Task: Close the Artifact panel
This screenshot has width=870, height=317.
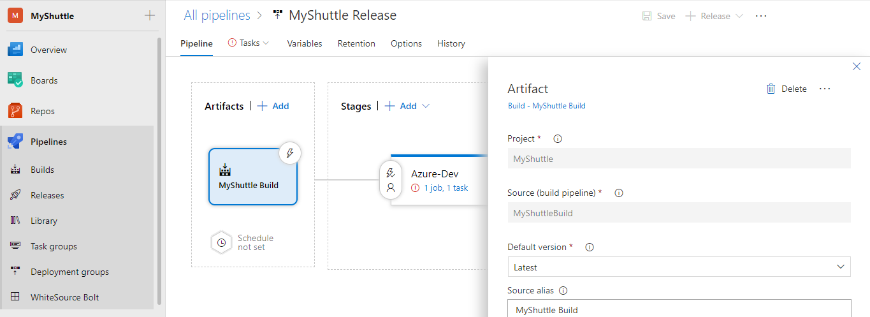Action: click(857, 66)
